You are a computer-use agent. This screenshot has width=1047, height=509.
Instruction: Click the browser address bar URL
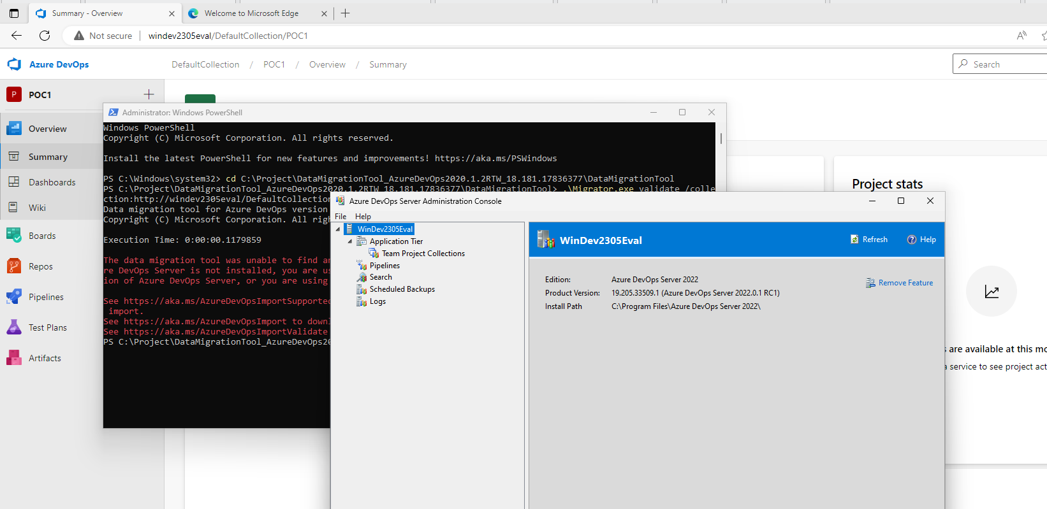click(x=228, y=36)
